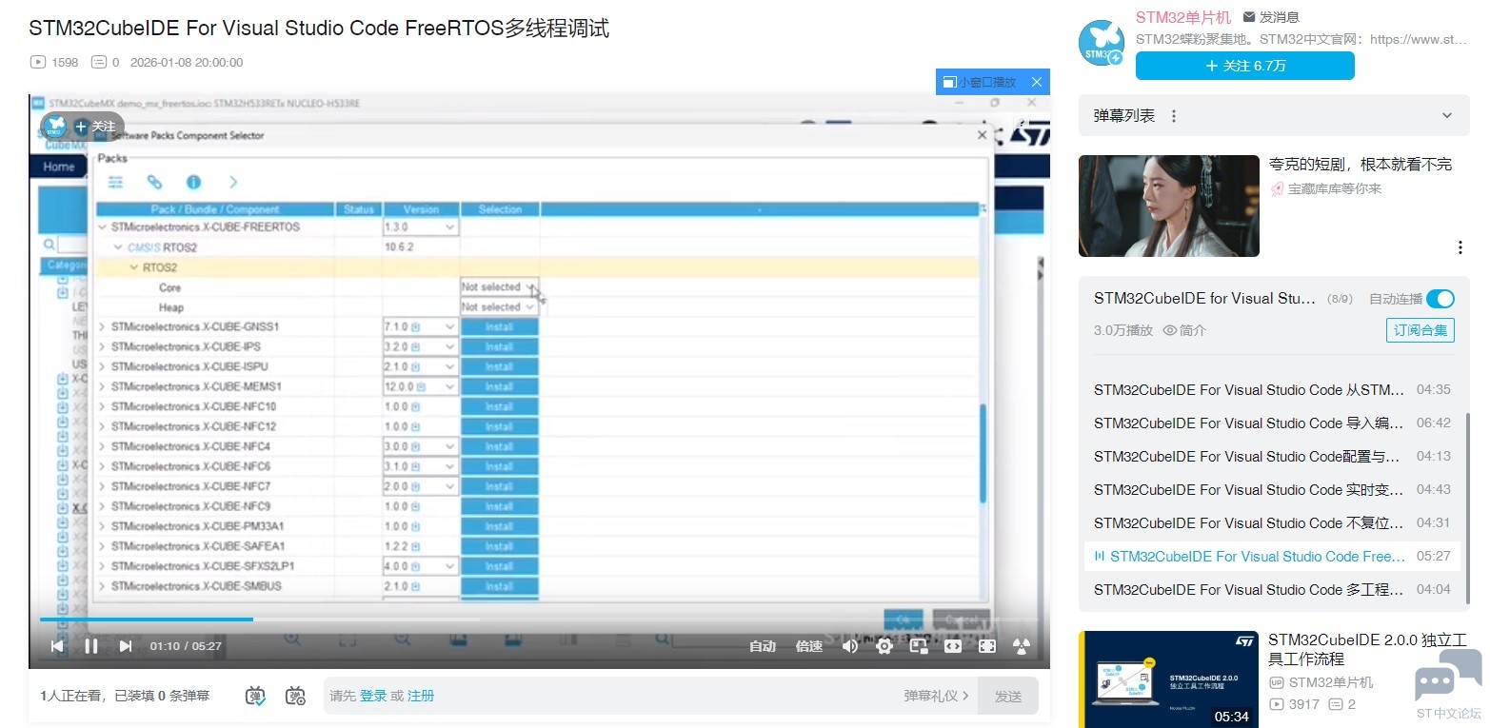Mute the player volume speaker icon
Image resolution: width=1490 pixels, height=728 pixels.
tap(849, 646)
